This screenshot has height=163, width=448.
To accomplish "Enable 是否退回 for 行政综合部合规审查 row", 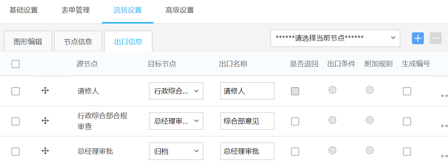I will pos(295,121).
